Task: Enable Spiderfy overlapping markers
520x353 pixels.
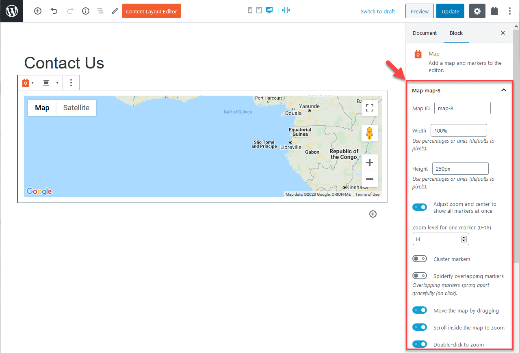Action: click(420, 276)
